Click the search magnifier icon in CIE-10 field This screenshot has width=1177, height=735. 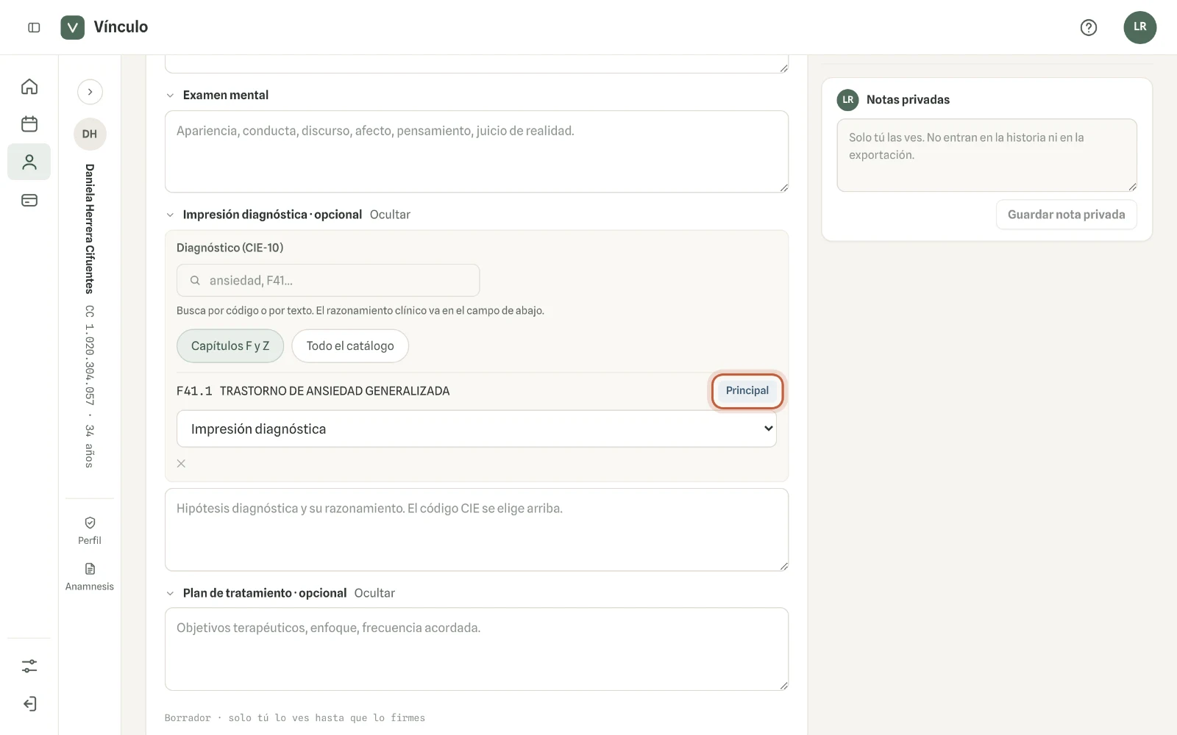pos(195,280)
